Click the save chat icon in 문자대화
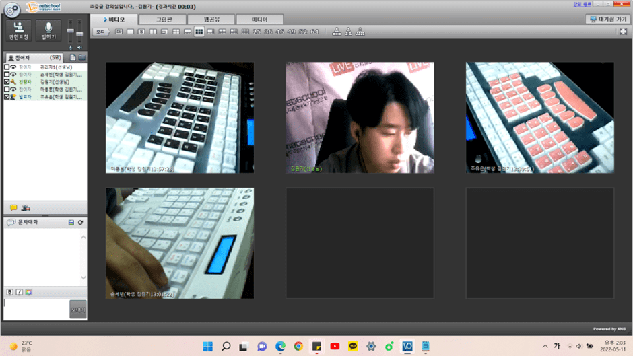Screen dimensions: 633x356 click(x=71, y=223)
